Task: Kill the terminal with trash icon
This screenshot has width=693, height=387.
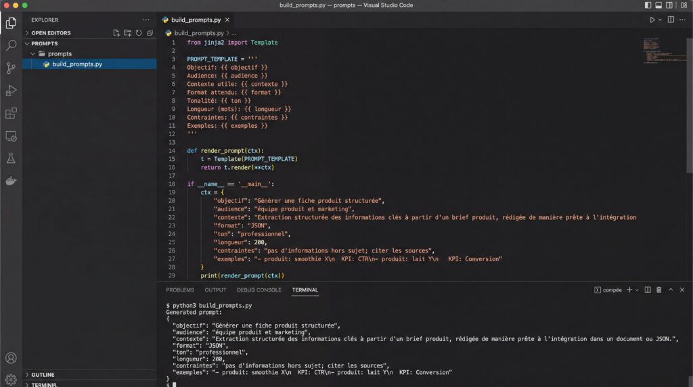Action: (x=659, y=290)
